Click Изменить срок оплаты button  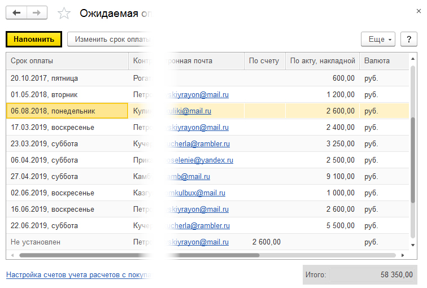point(110,40)
